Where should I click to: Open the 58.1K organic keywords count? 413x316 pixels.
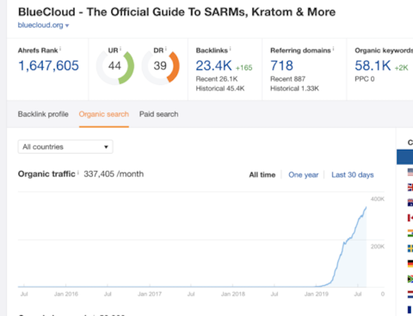coord(372,66)
